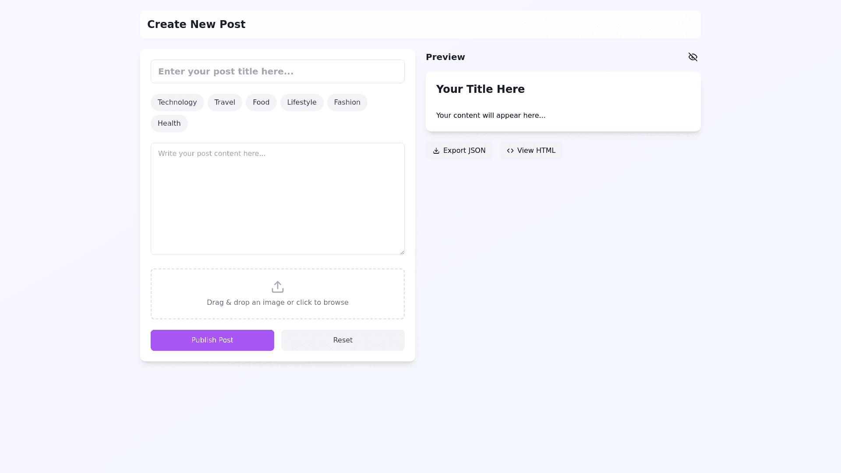
Task: Click the Reset button
Action: click(343, 340)
